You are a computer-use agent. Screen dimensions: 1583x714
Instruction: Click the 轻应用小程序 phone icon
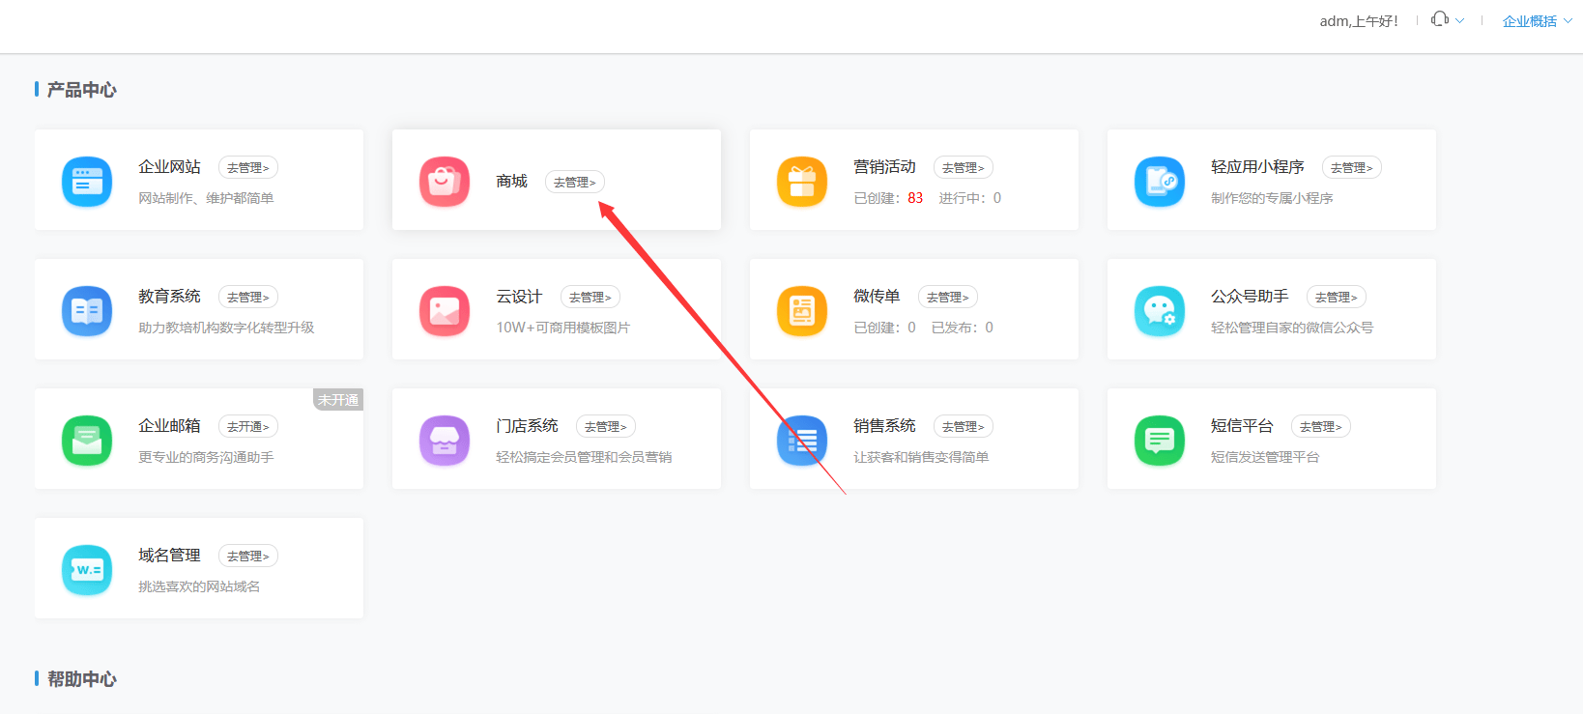click(1160, 181)
